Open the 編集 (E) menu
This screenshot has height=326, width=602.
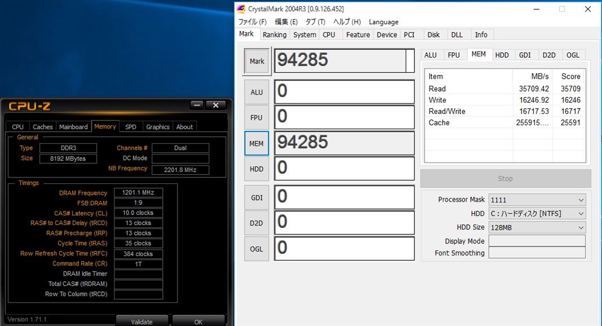point(286,22)
